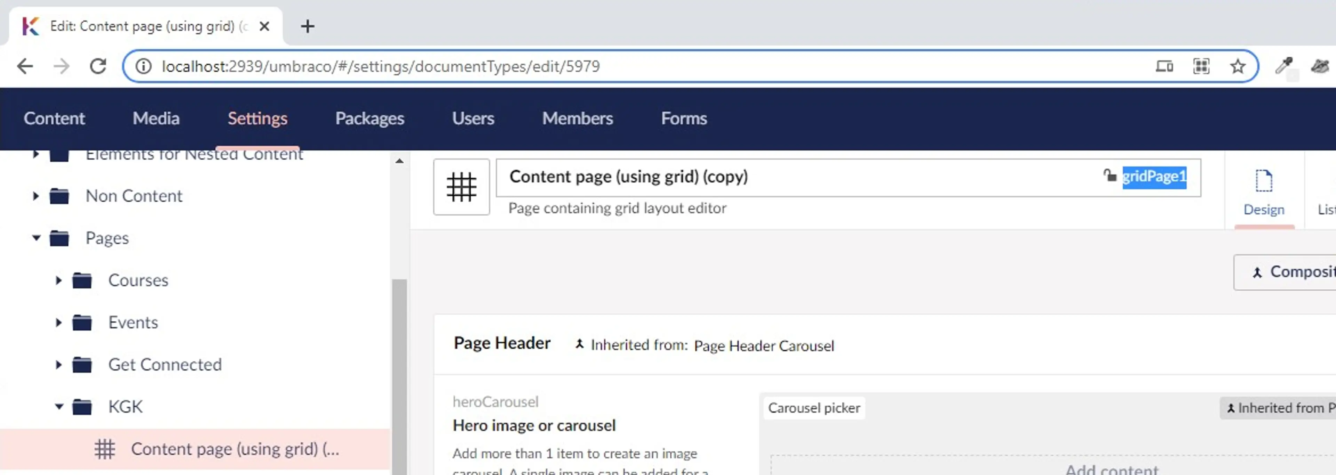Collapse the KGK folder
Image resolution: width=1336 pixels, height=475 pixels.
pos(58,407)
